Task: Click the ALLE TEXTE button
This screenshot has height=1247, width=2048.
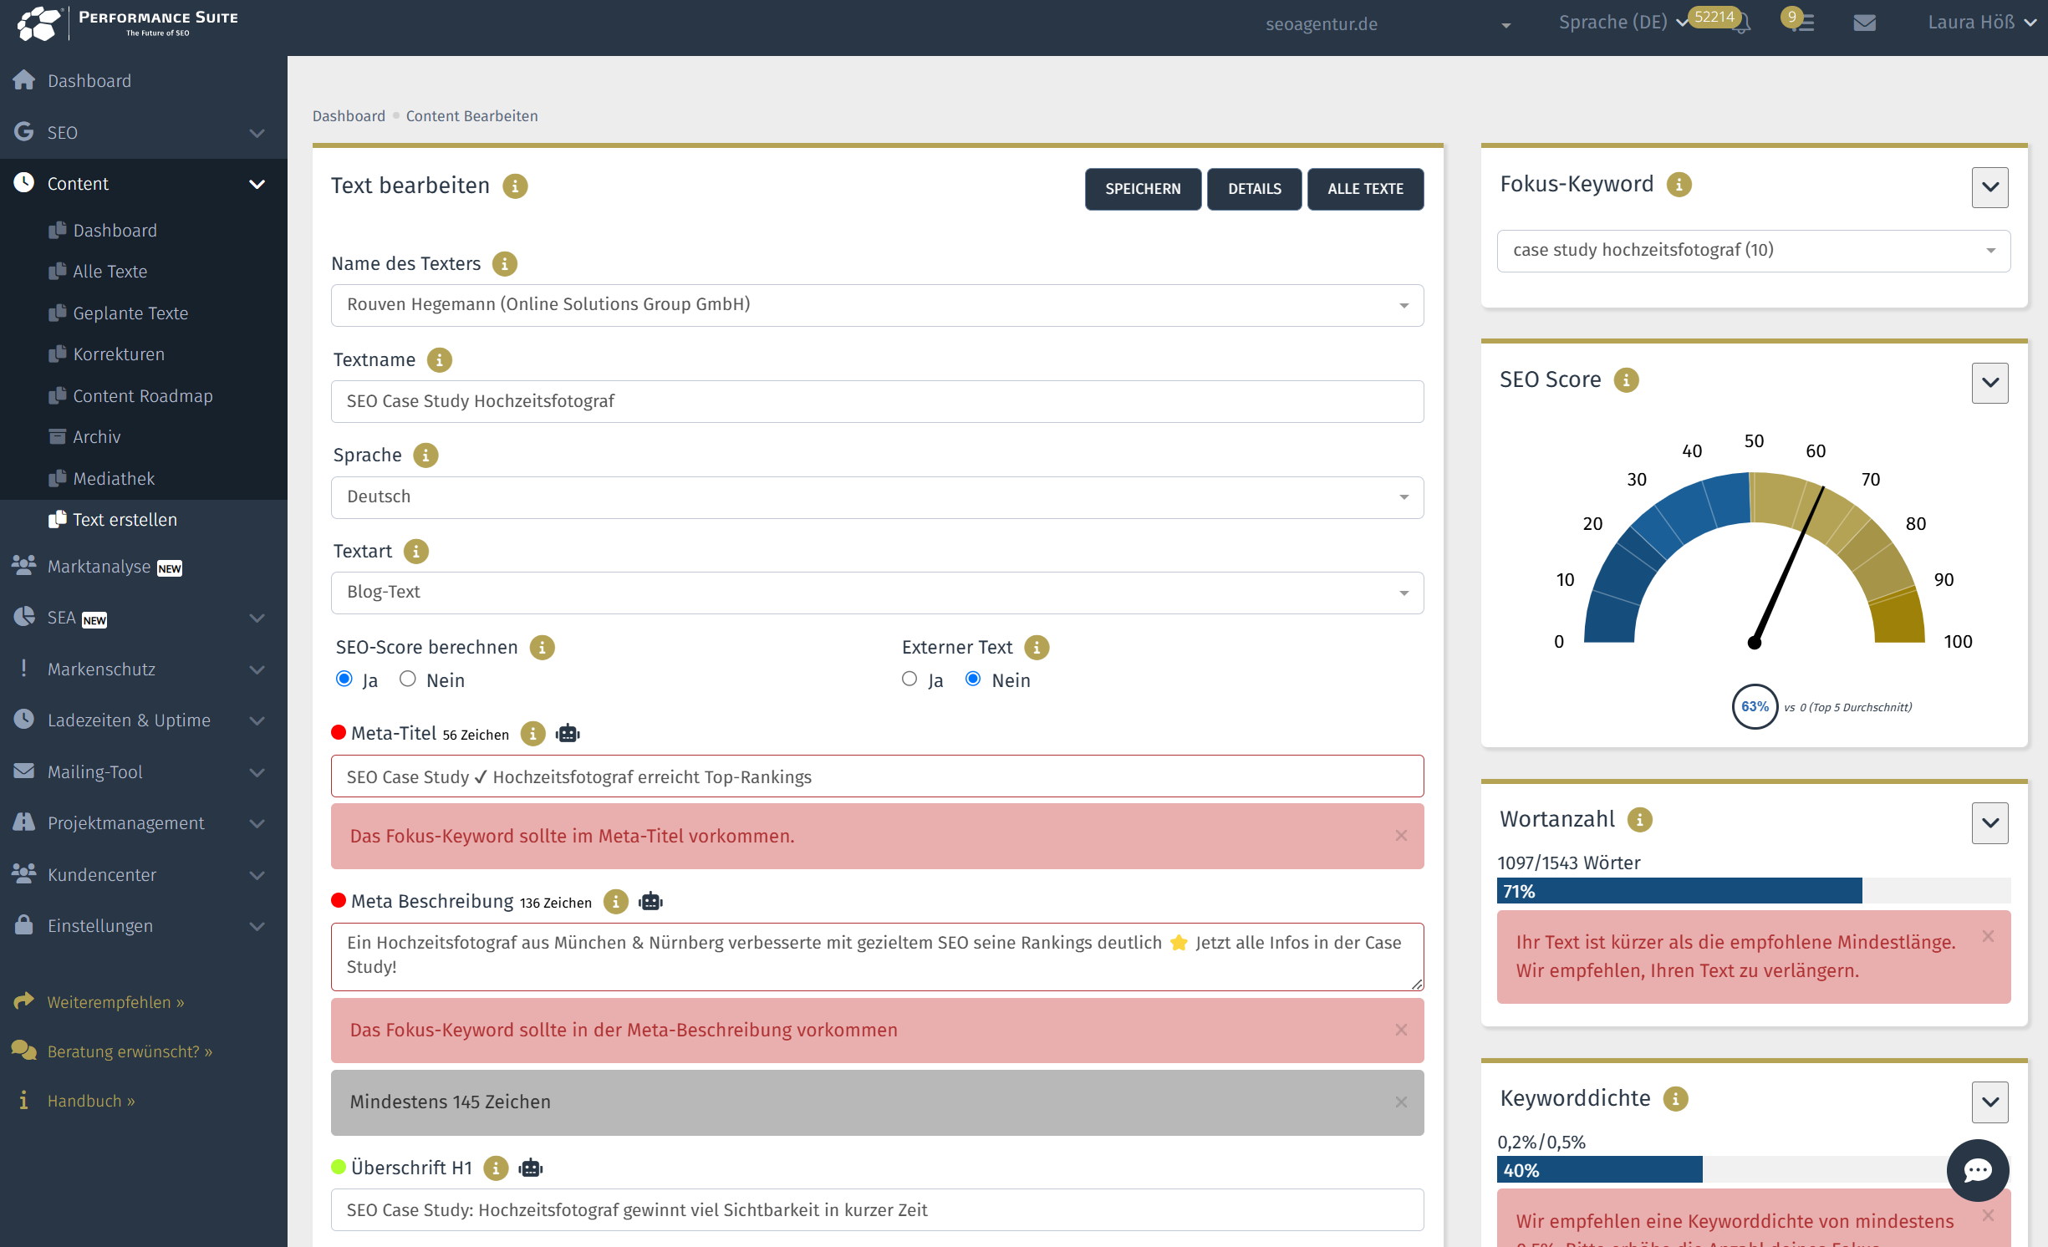Action: pos(1364,189)
